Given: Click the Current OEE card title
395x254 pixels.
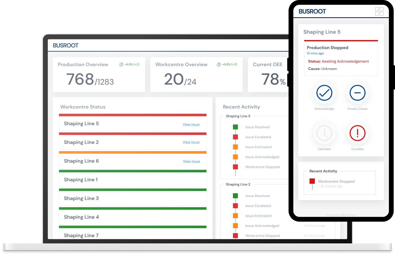Looking at the screenshot, I should coord(268,64).
